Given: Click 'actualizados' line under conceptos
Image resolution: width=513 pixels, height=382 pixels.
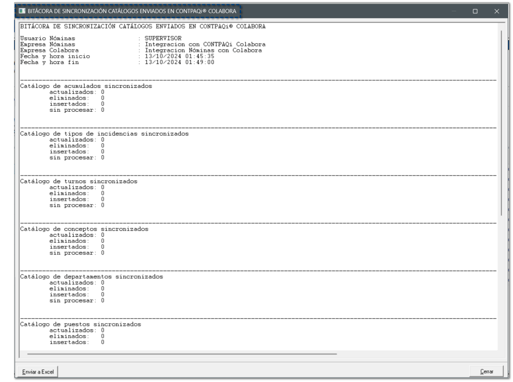Looking at the screenshot, I should (x=77, y=235).
